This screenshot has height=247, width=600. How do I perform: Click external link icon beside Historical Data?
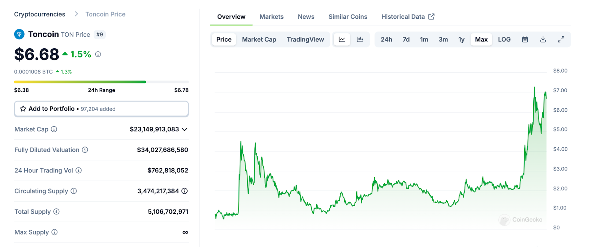(x=432, y=16)
